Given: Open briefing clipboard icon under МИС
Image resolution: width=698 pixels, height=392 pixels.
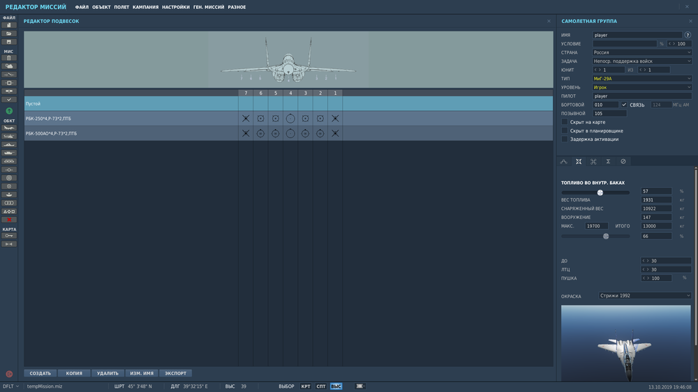Looking at the screenshot, I should pos(9,58).
